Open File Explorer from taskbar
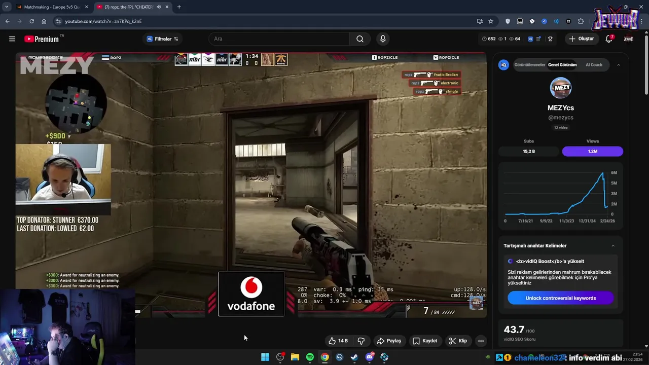Screen dimensions: 649x365 [295, 357]
